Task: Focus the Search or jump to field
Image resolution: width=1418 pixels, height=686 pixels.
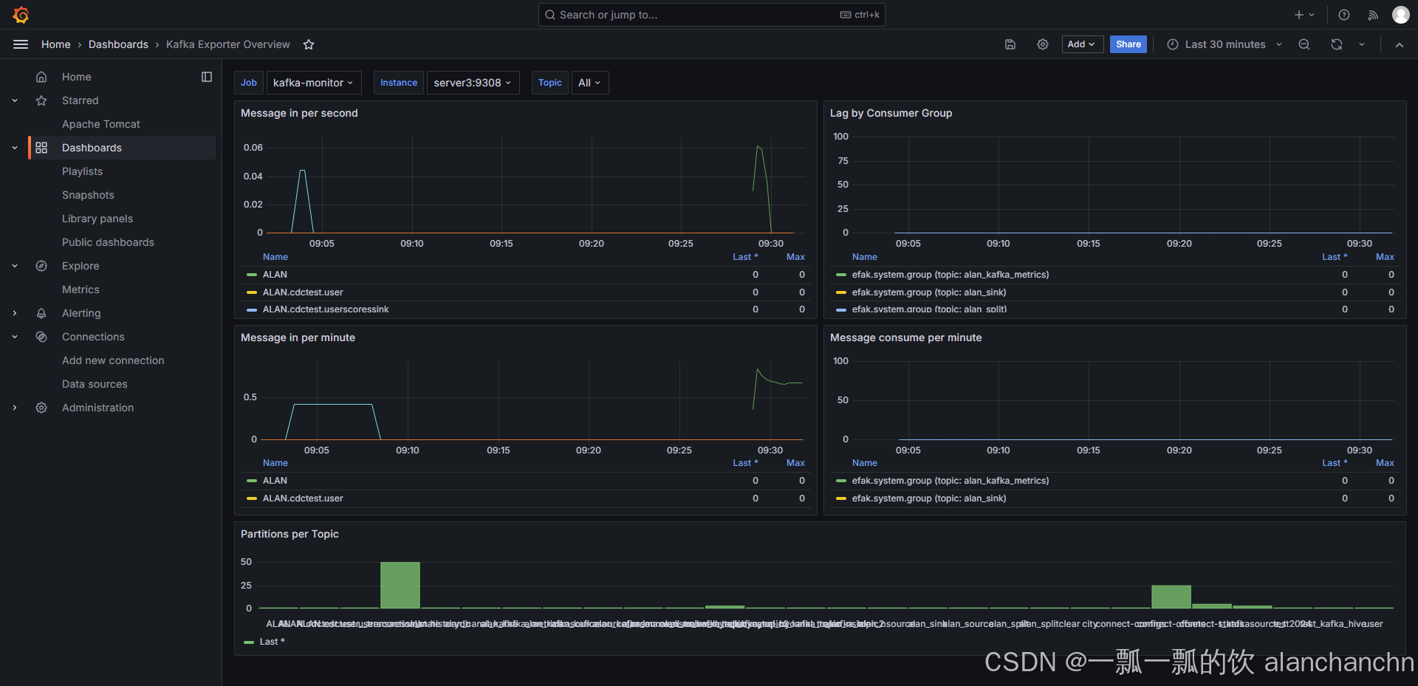Action: [x=711, y=15]
